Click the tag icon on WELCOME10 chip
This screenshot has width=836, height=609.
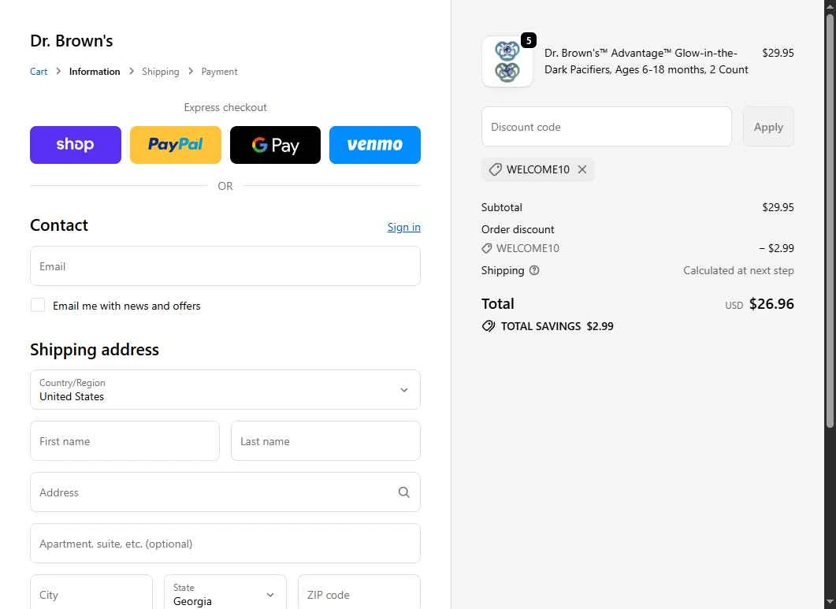[x=496, y=169]
